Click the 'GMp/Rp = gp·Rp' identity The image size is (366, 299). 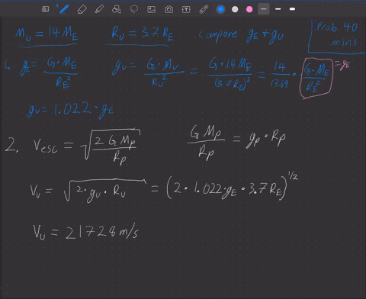(236, 143)
